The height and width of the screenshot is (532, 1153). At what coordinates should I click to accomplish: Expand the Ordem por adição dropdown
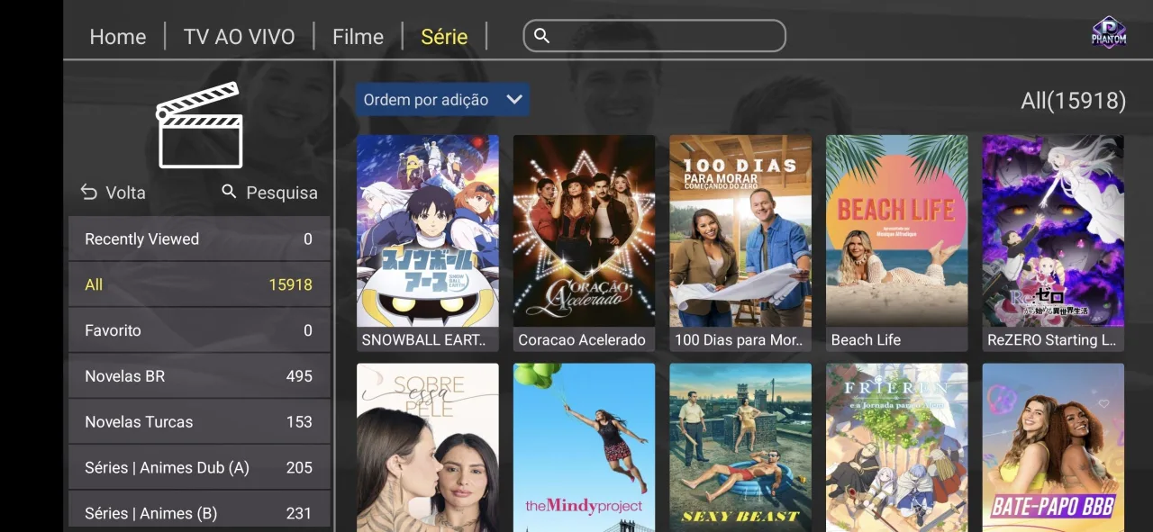click(x=442, y=100)
